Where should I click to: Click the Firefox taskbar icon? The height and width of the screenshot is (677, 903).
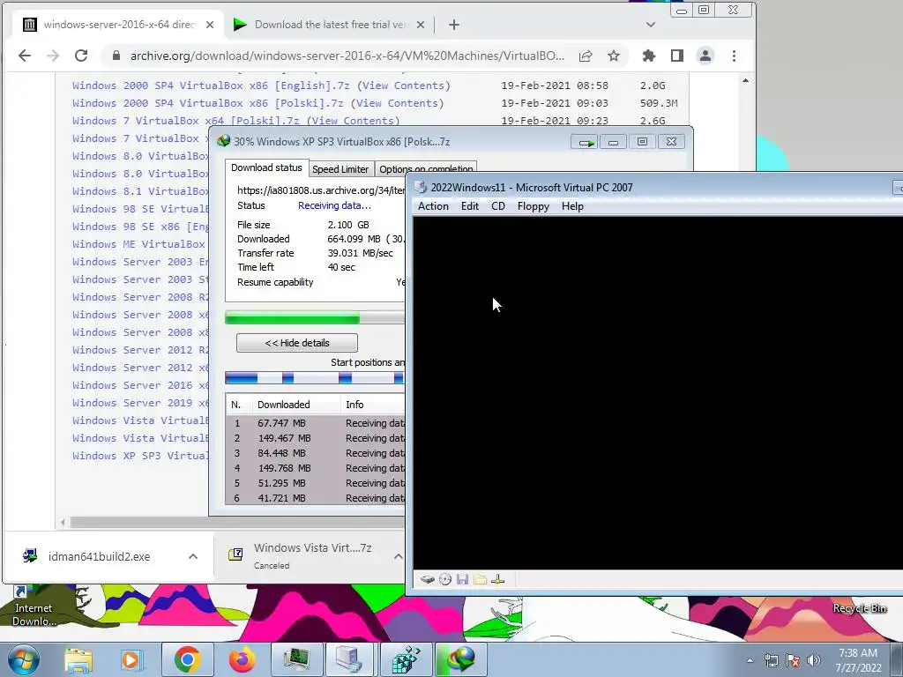tap(242, 659)
